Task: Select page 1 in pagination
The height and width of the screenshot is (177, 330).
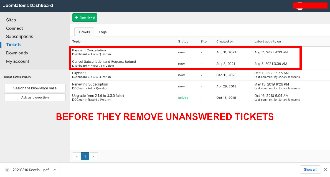Action: [85, 157]
